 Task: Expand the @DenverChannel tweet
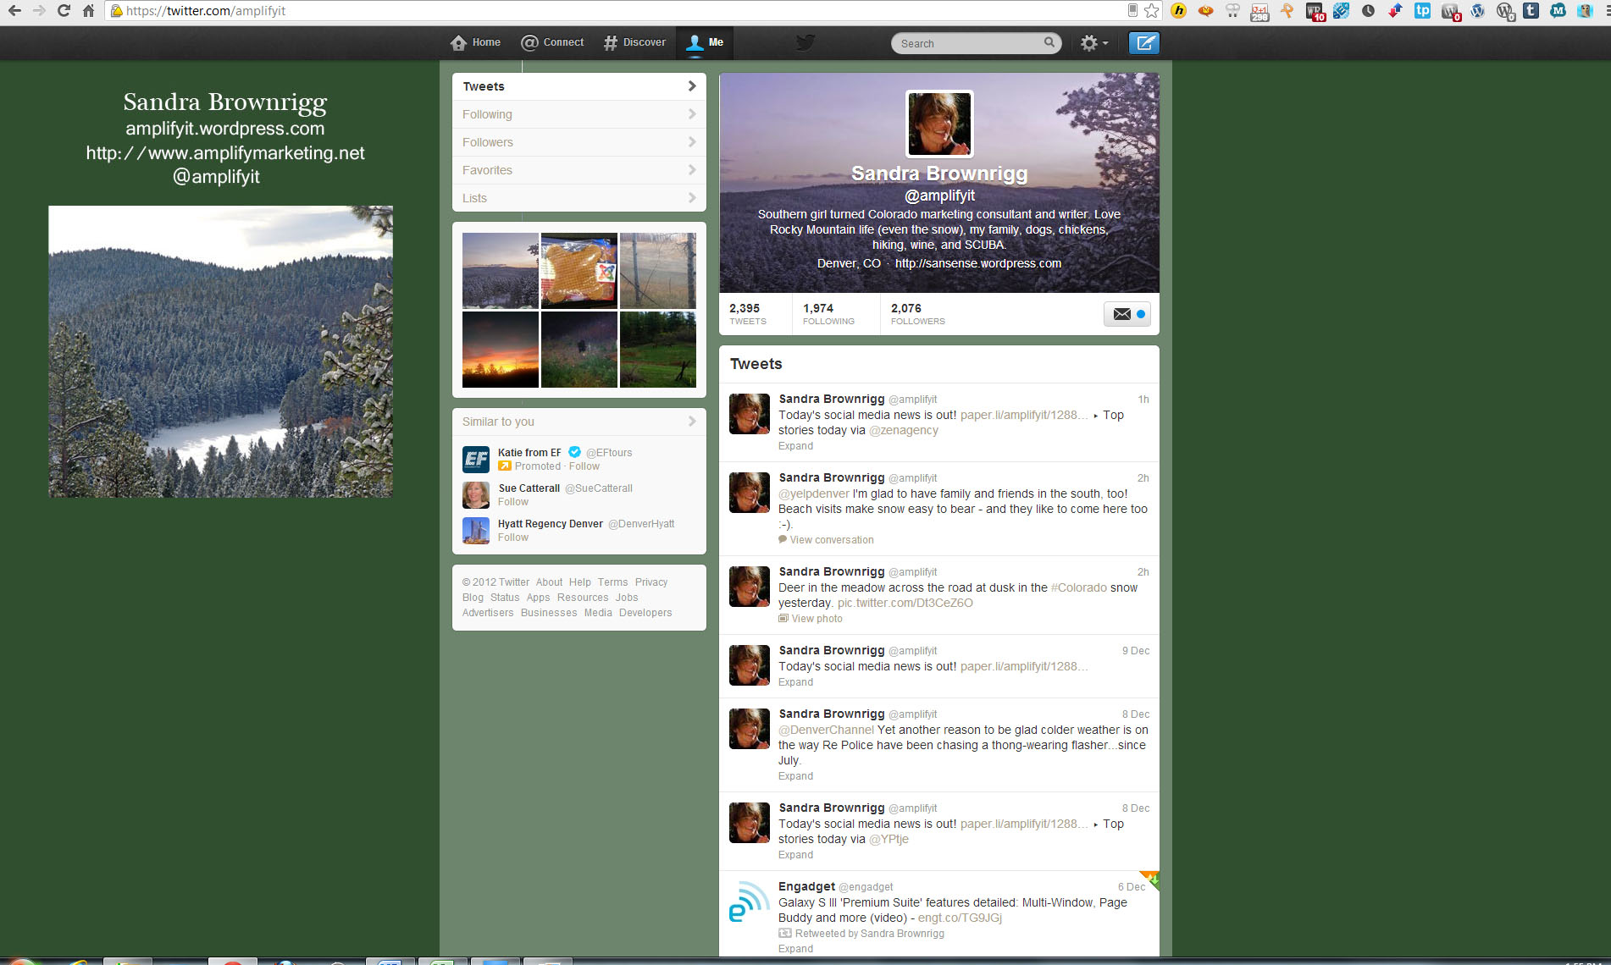pos(795,776)
